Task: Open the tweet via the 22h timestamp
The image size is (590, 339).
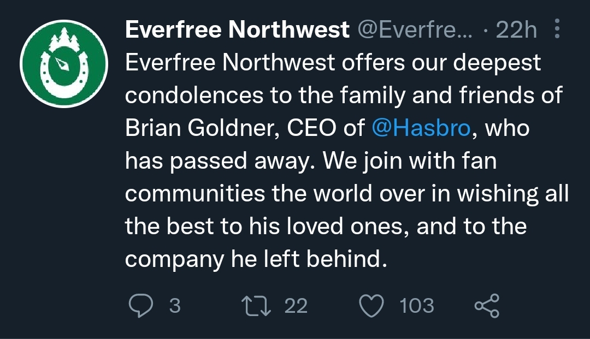Action: 516,29
